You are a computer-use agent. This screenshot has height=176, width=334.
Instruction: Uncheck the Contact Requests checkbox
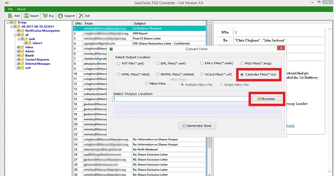pyautogui.click(x=19, y=59)
